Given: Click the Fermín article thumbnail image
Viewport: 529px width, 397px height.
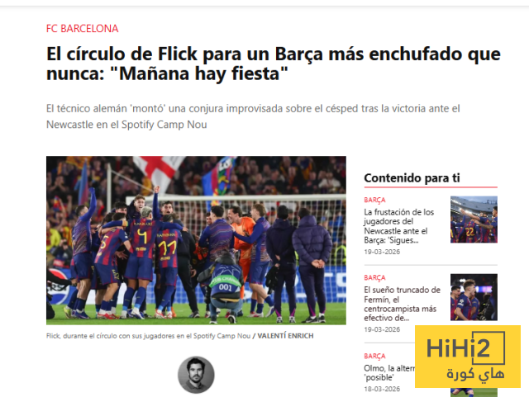Looking at the screenshot, I should click(474, 297).
